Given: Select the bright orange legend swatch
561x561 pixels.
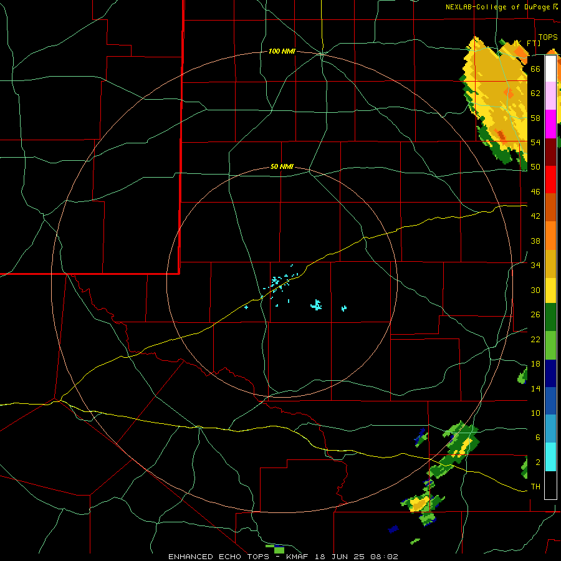Looking at the screenshot, I should pos(550,236).
